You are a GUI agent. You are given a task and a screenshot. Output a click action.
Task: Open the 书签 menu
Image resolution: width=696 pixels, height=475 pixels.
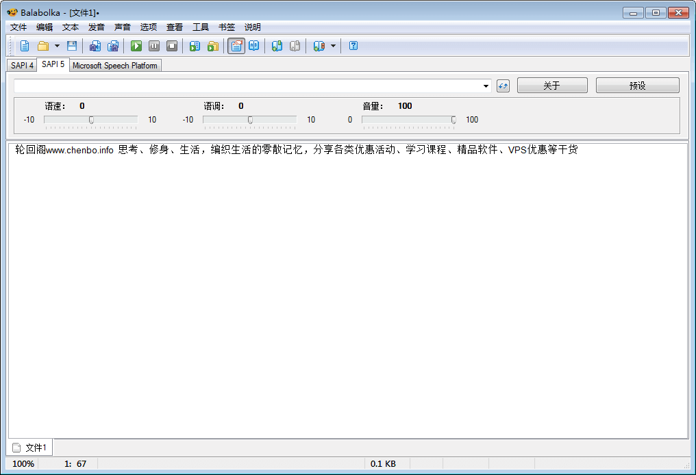pos(227,27)
